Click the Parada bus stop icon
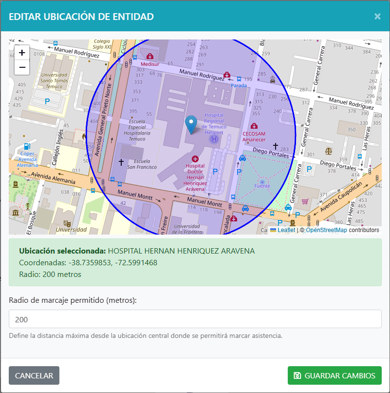390x393 pixels. pos(239,79)
